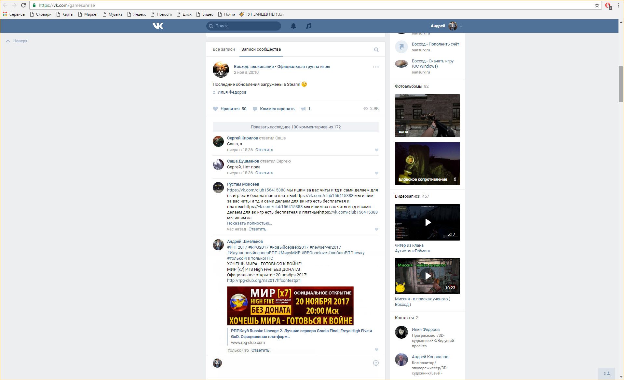
Task: Show last 100 comments of 172
Action: pyautogui.click(x=295, y=127)
